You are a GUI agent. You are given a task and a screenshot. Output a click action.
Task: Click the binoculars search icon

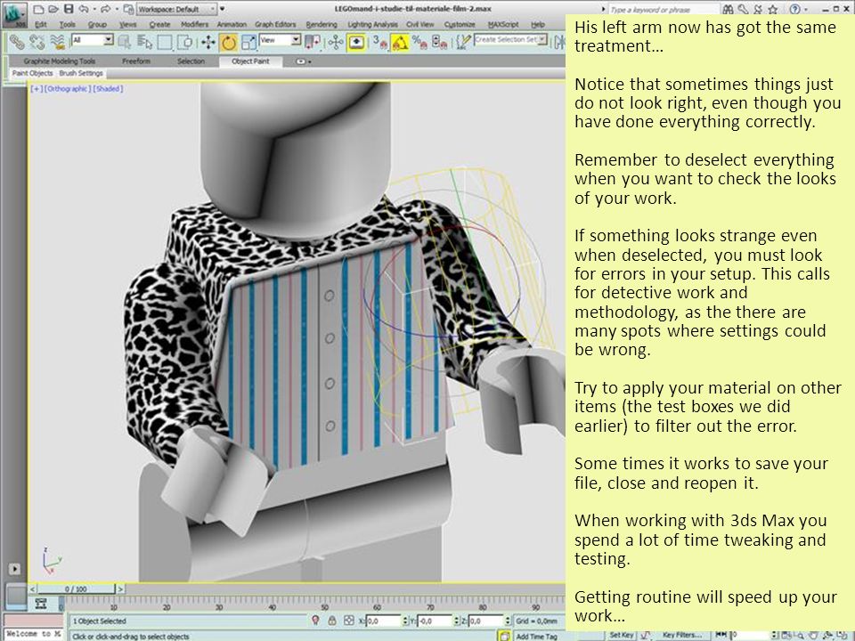(x=728, y=9)
